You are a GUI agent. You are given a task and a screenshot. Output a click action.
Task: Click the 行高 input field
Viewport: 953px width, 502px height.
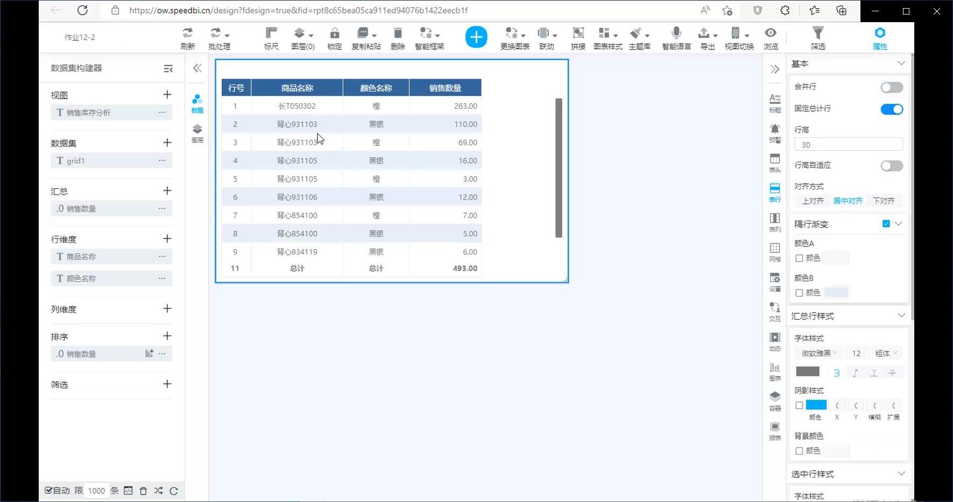point(848,145)
